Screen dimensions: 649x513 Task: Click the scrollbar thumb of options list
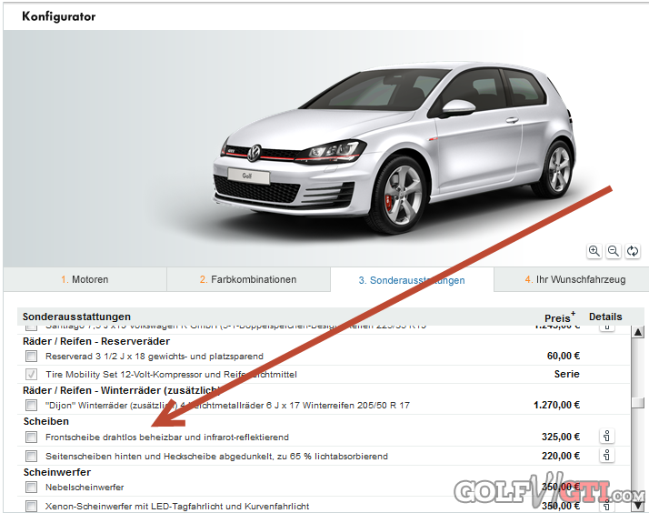pos(638,402)
